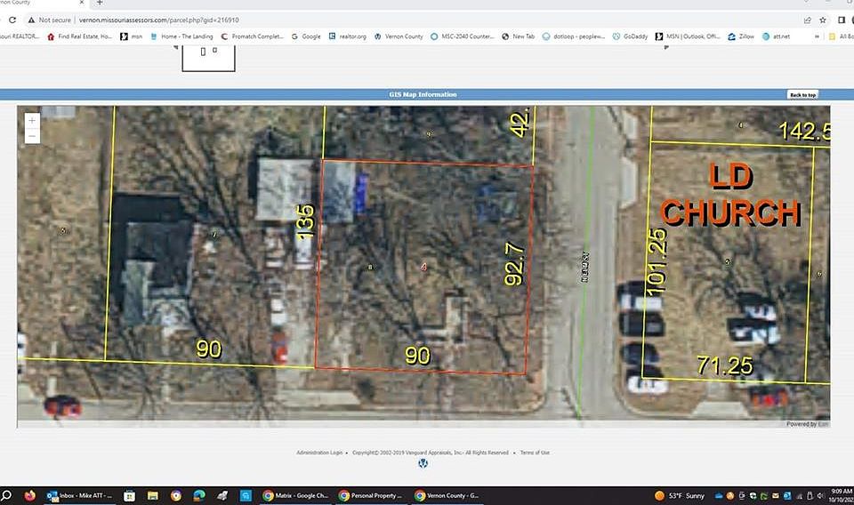854x505 pixels.
Task: Open the MSC-2040 Counter bookmark
Action: [462, 36]
